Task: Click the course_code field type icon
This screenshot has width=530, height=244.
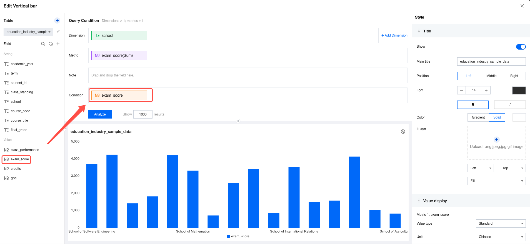Action: [x=6, y=111]
